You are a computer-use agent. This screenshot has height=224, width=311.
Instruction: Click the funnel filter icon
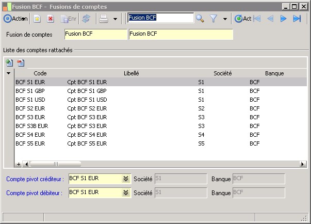(214, 19)
